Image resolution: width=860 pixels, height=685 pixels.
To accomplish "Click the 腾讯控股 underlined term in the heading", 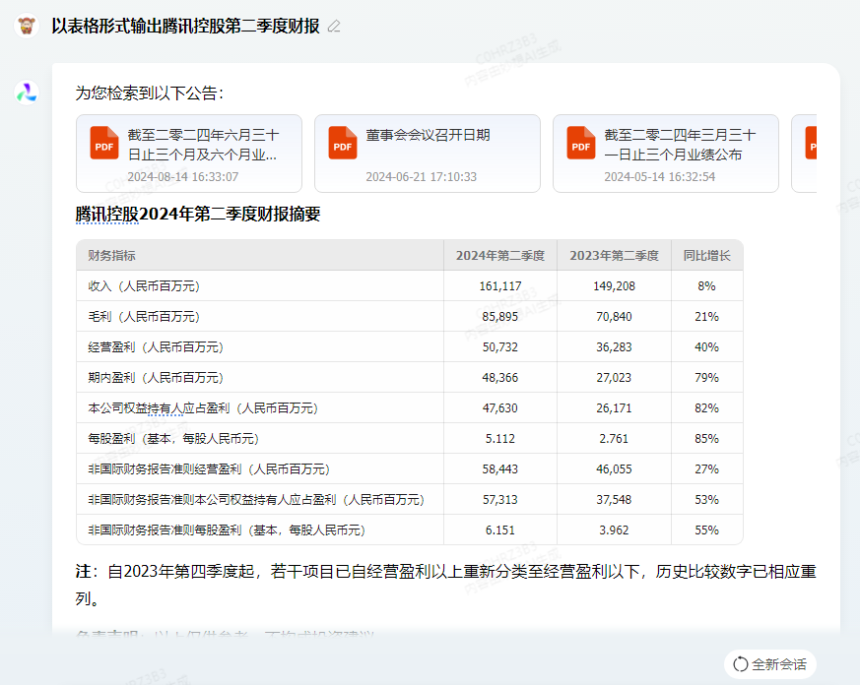I will (107, 215).
